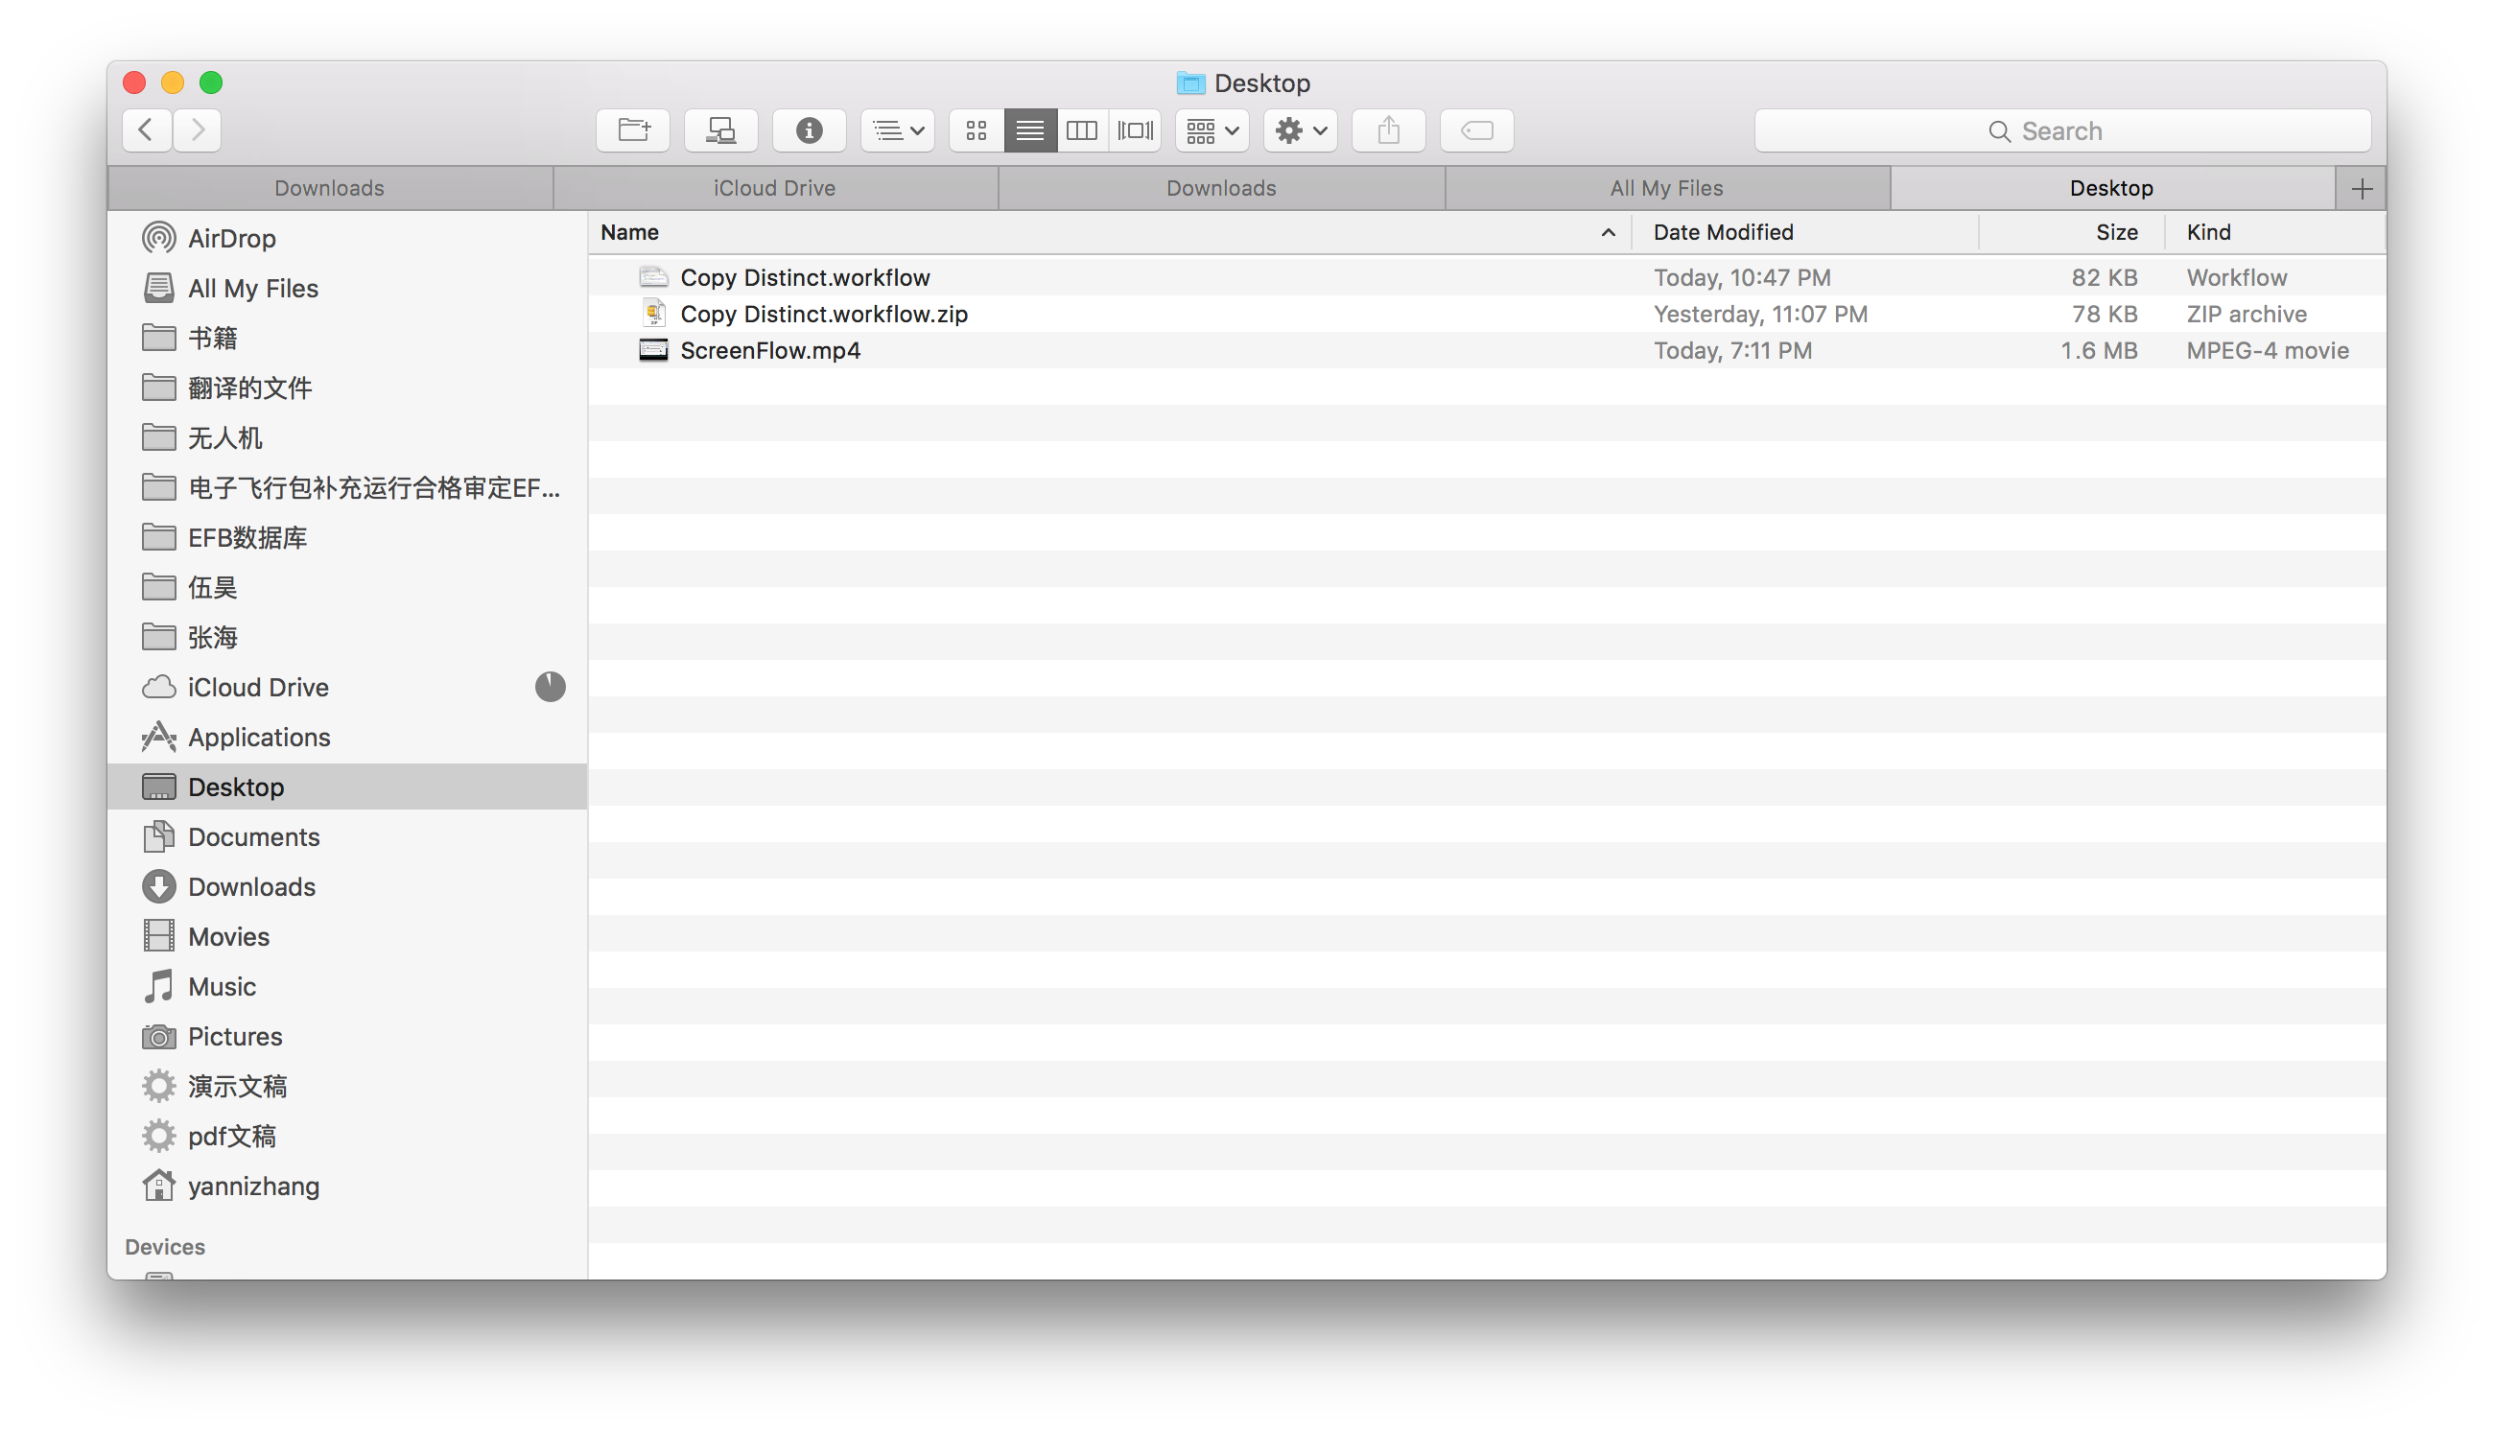Open the Action gear dropdown
Image resolution: width=2494 pixels, height=1433 pixels.
point(1300,129)
